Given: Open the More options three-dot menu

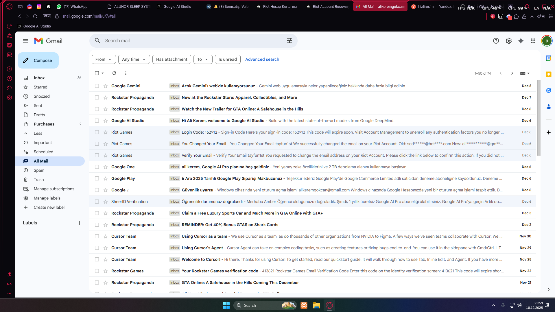Looking at the screenshot, I should [126, 73].
